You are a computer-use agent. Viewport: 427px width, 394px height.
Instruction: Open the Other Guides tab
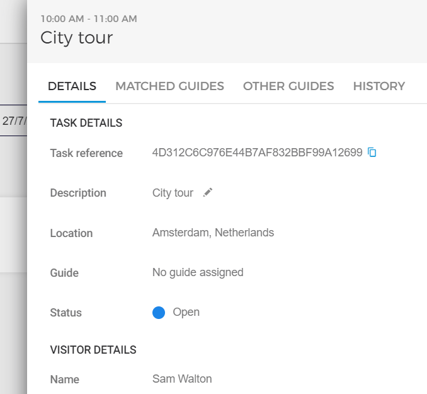(288, 86)
